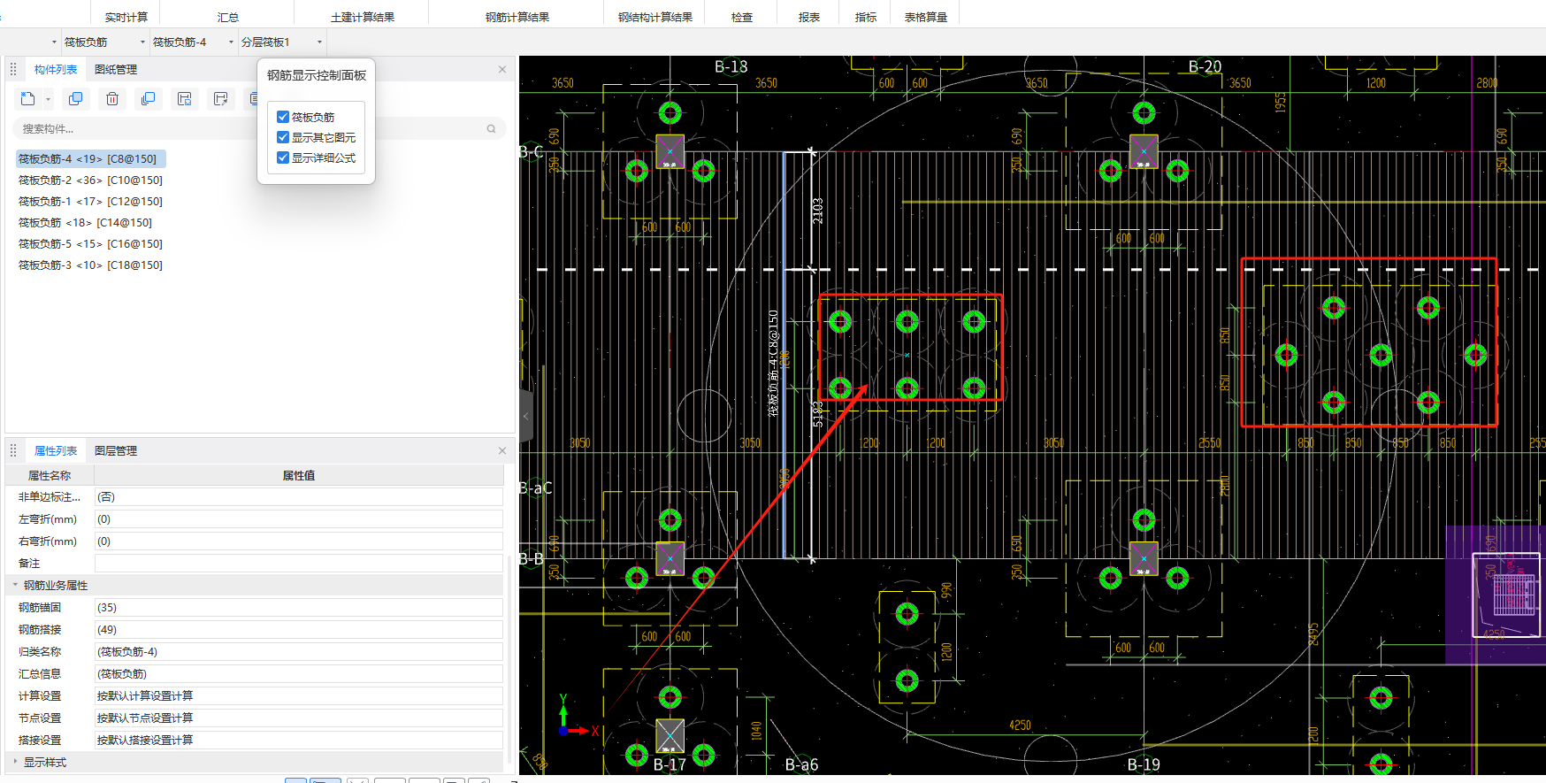Click the navigation minimap thumbnail in the drawing
The width and height of the screenshot is (1546, 783).
(x=1506, y=595)
